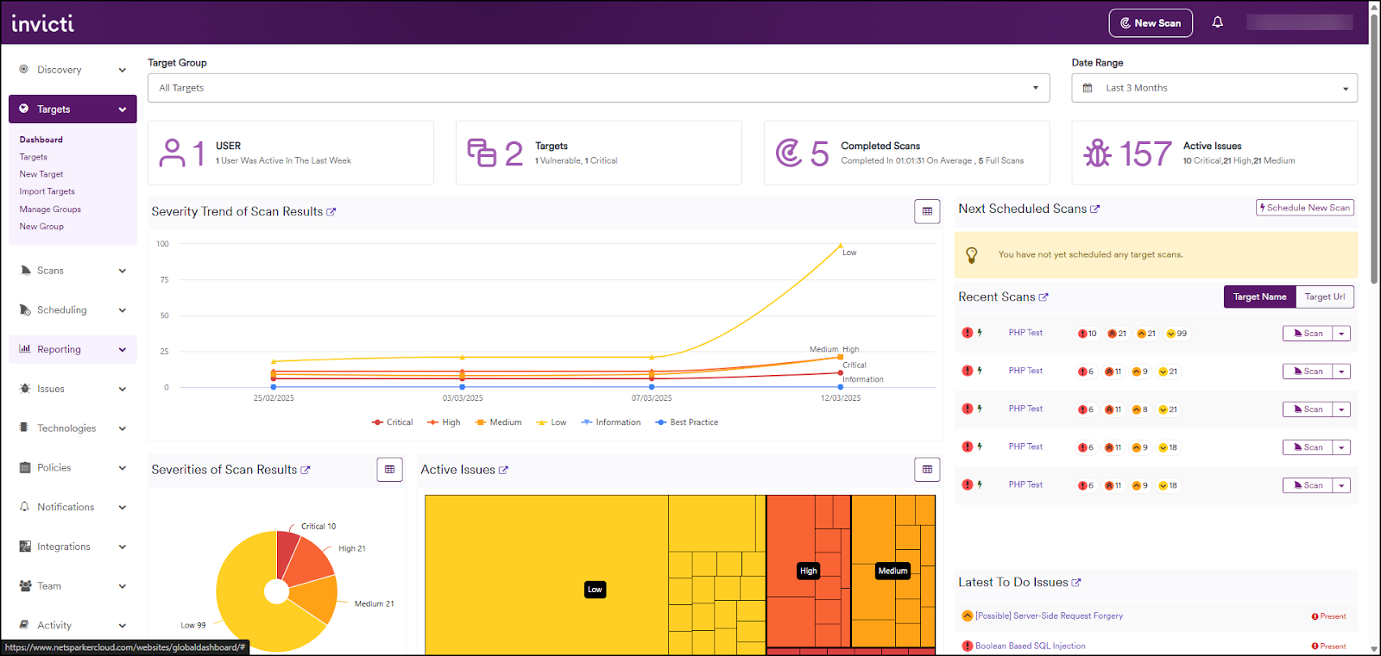The width and height of the screenshot is (1381, 656).
Task: Open New Target in sidebar
Action: coord(41,174)
